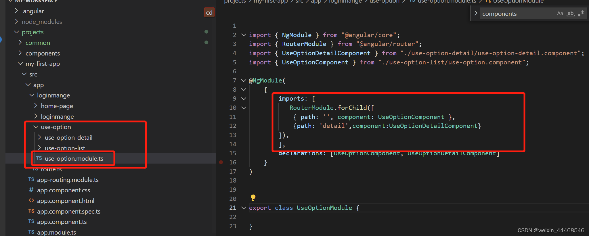
Task: Fold the object literal at line 8
Action: pos(244,90)
